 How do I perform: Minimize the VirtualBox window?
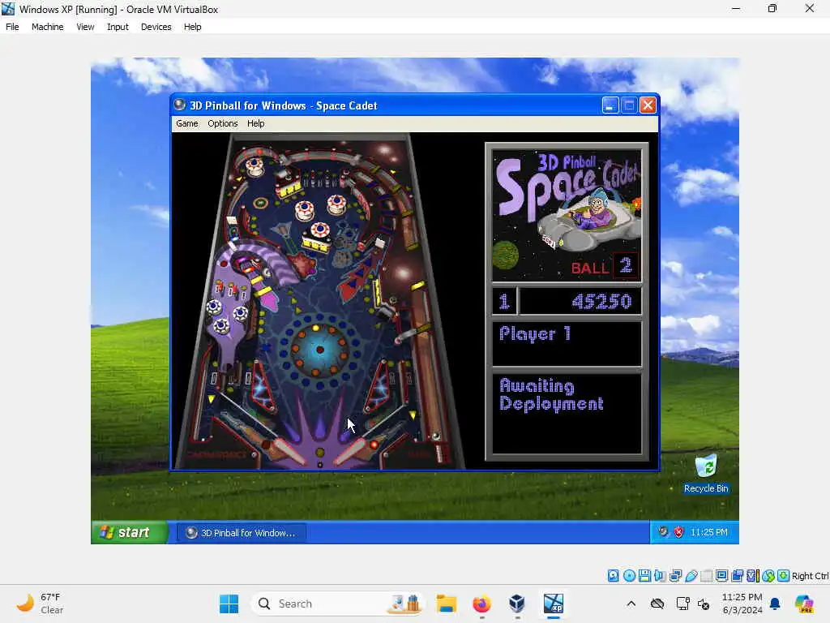tap(736, 8)
